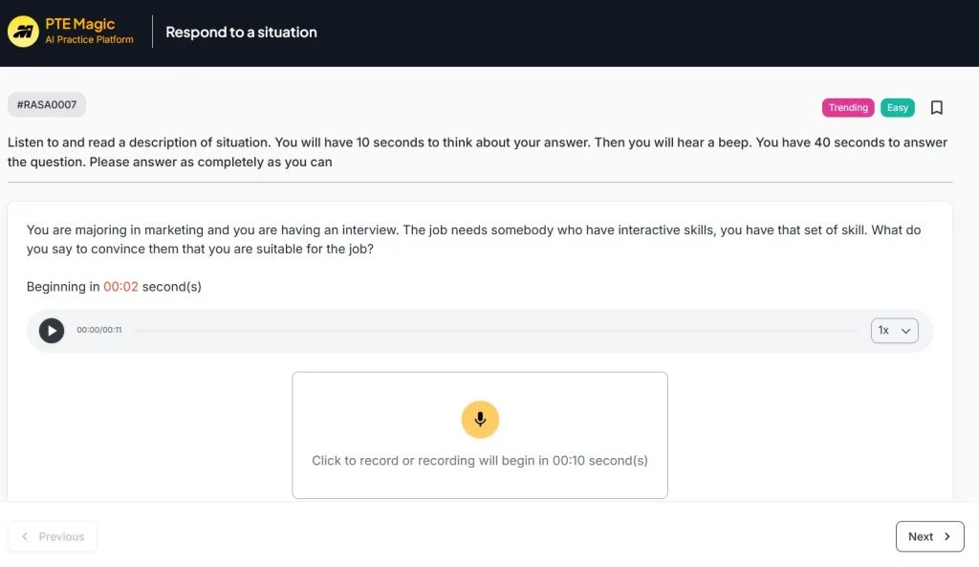This screenshot has width=979, height=567.
Task: Click the "AI Practice Platform" subtitle
Action: (89, 40)
